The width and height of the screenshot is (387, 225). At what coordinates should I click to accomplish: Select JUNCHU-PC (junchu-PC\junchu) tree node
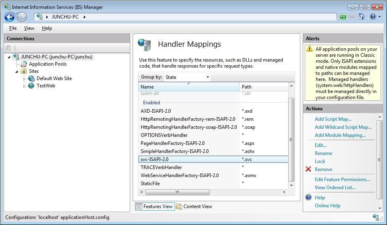coord(56,57)
